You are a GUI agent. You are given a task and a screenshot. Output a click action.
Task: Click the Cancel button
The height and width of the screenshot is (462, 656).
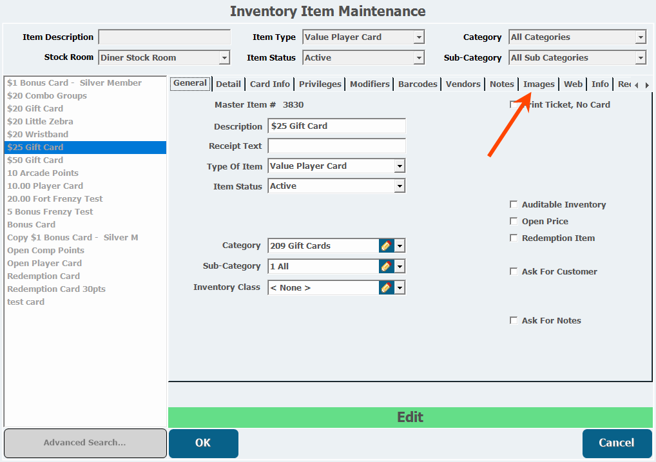(x=617, y=443)
